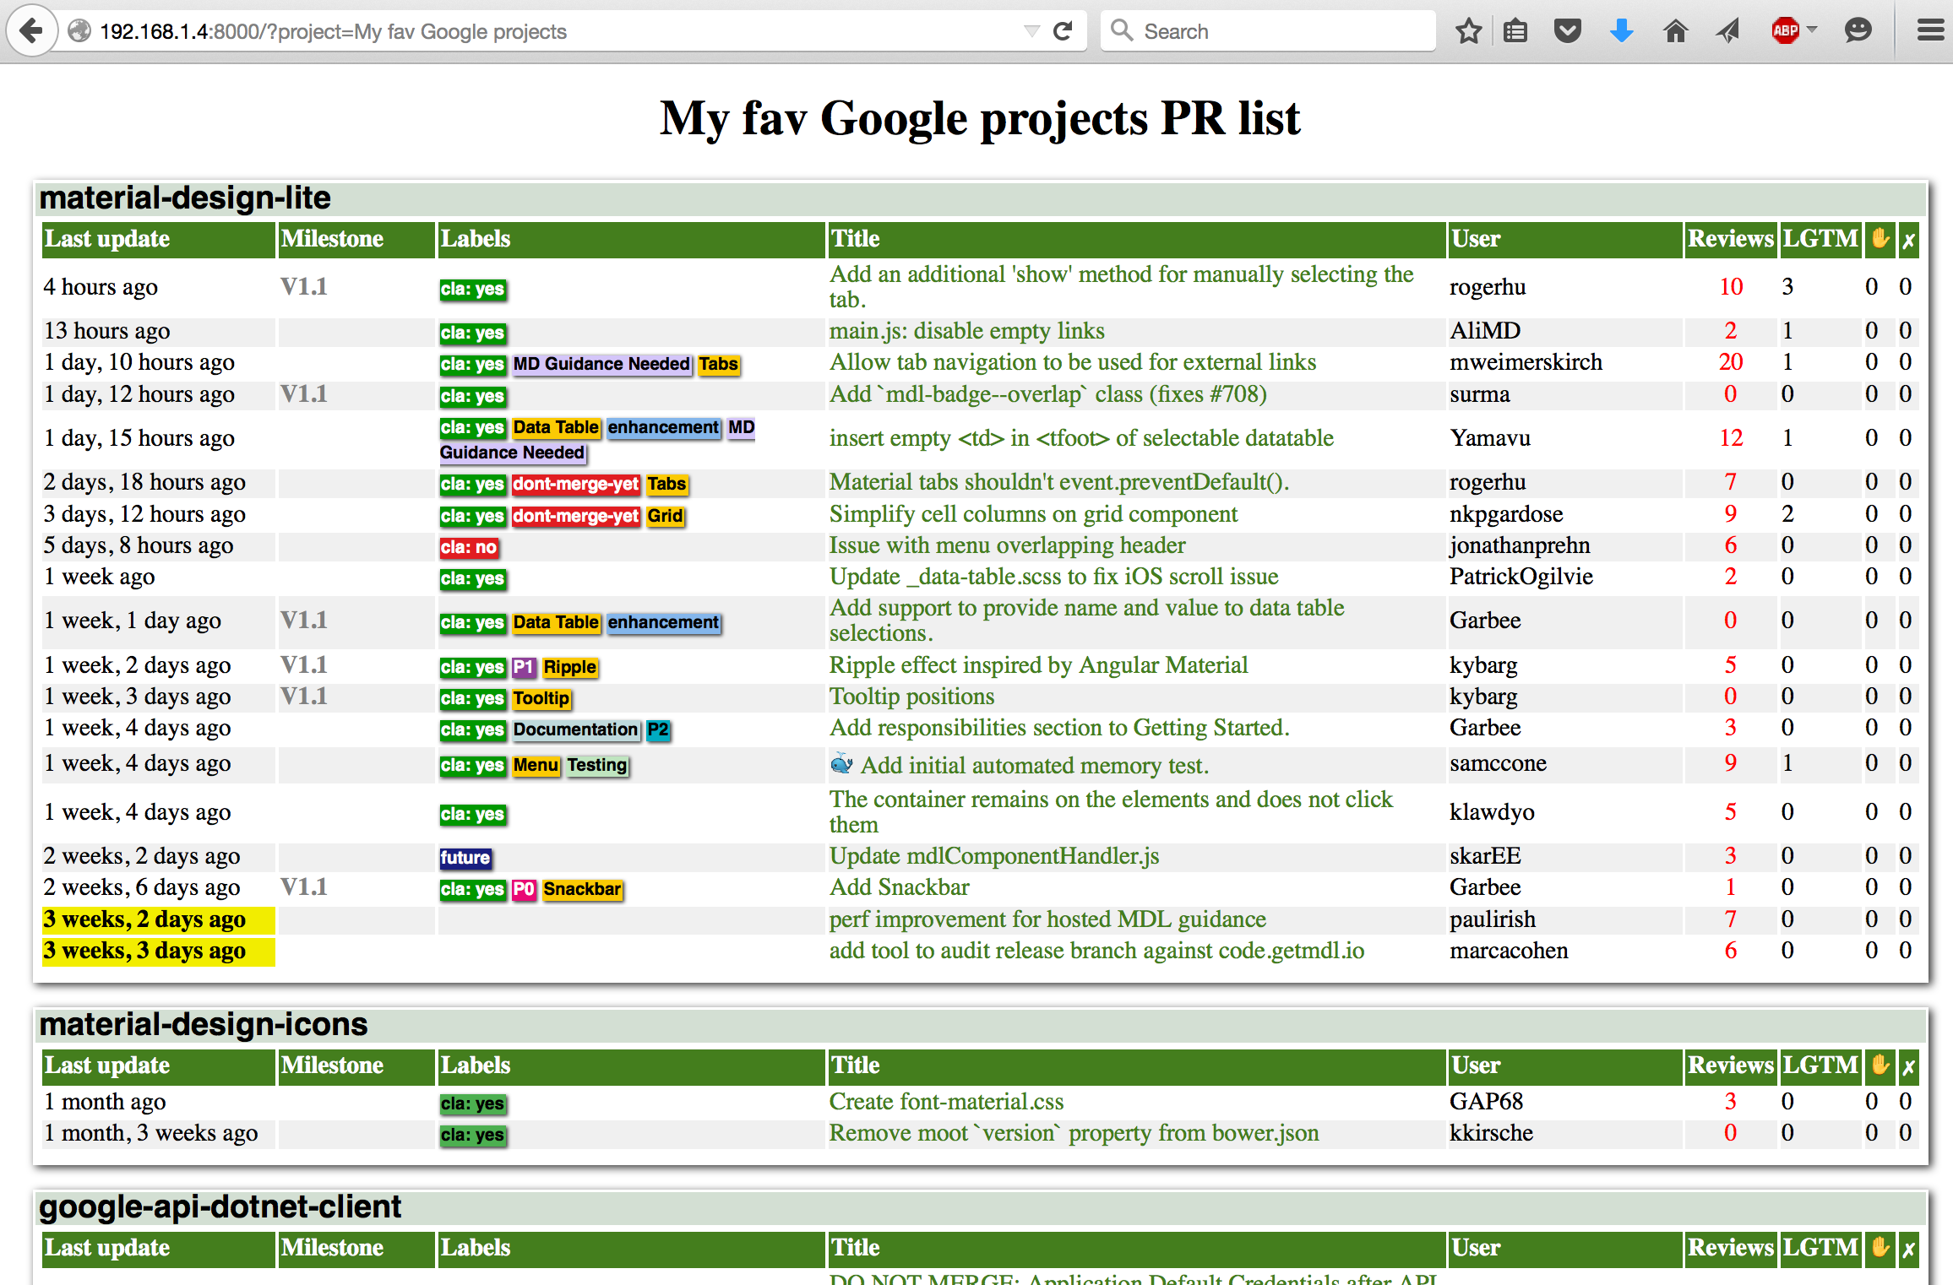Click the Reviews column header of material-design-lite
1953x1285 pixels.
click(1730, 239)
